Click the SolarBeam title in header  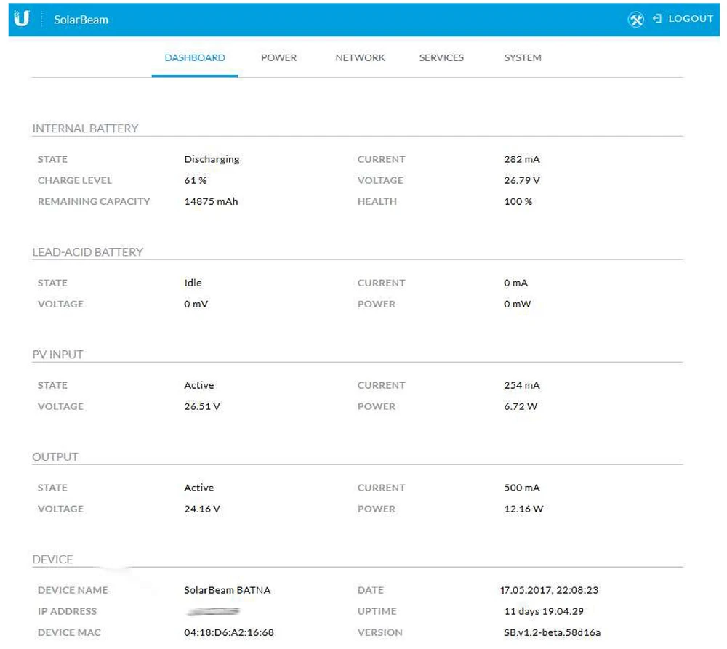coord(81,20)
